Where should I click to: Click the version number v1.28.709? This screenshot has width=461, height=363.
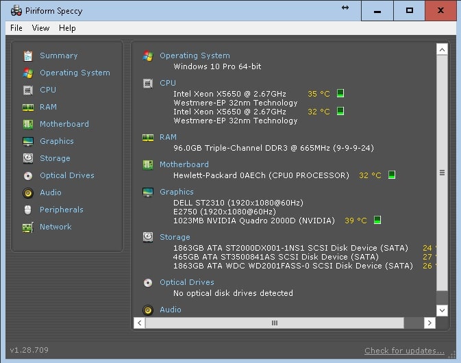(29, 350)
